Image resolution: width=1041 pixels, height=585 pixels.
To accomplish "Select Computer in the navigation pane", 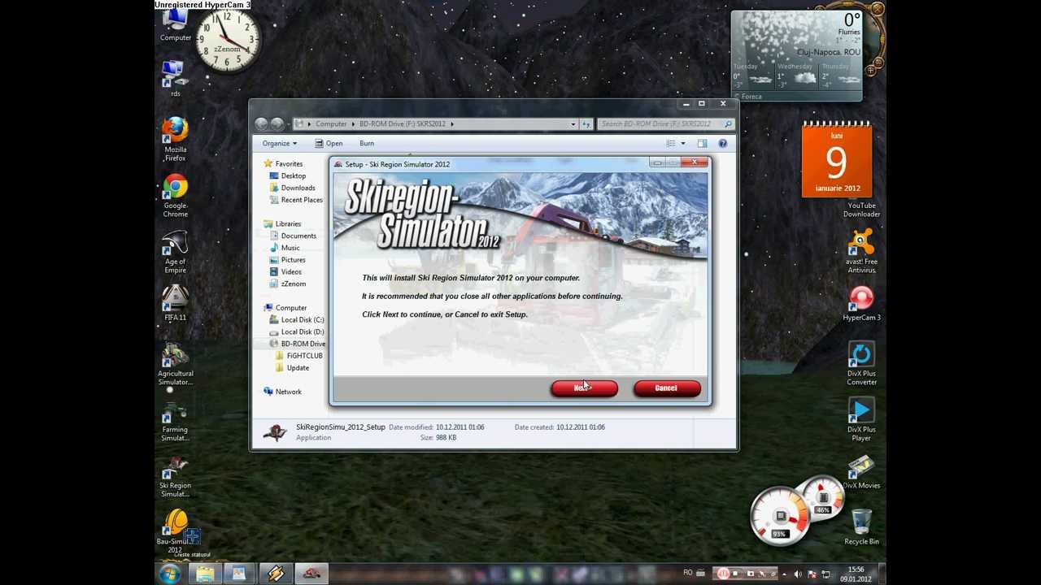I will click(285, 308).
